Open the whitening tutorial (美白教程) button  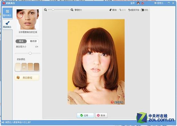coord(27,77)
